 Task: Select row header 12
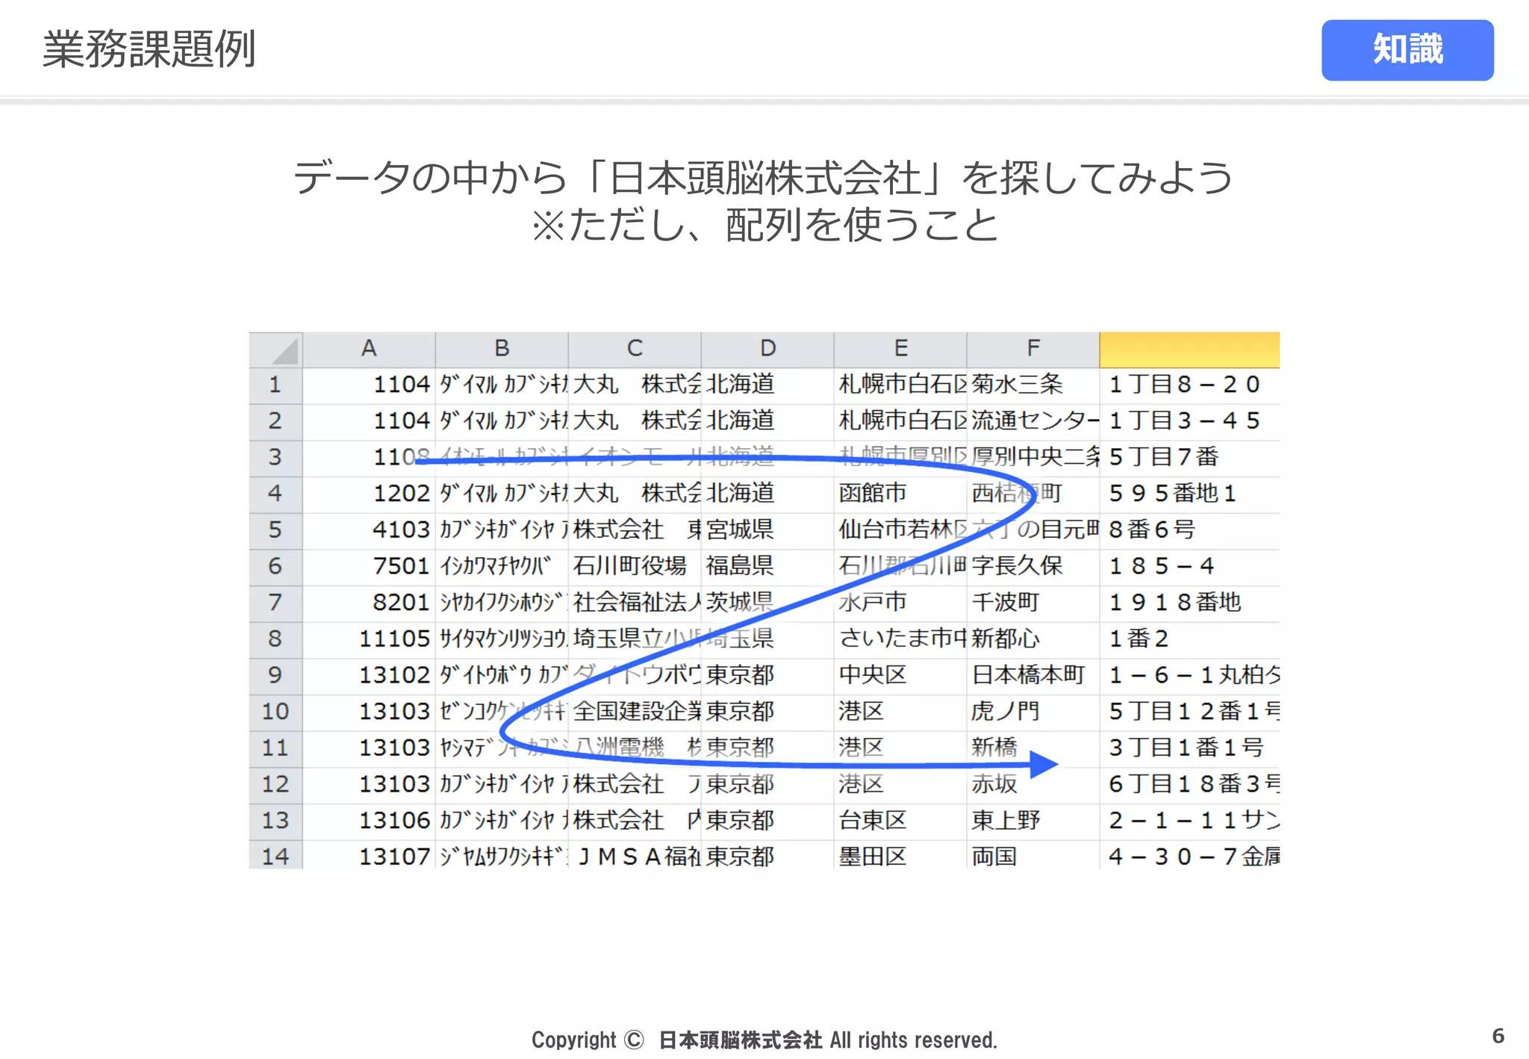[x=275, y=785]
